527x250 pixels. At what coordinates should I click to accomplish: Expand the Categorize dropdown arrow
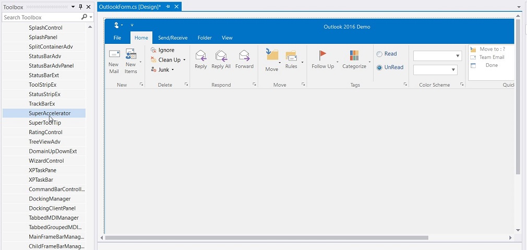pyautogui.click(x=369, y=62)
